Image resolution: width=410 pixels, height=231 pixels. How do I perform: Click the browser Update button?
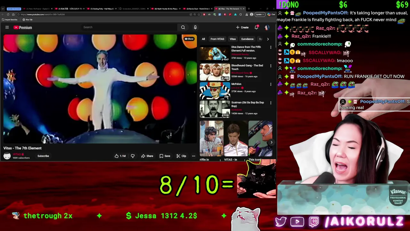[260, 14]
